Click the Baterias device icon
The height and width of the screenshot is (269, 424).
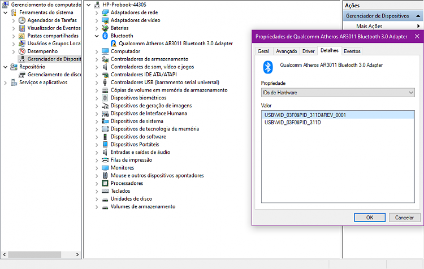[105, 28]
